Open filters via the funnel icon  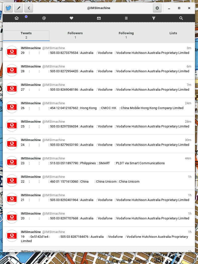[153, 18]
